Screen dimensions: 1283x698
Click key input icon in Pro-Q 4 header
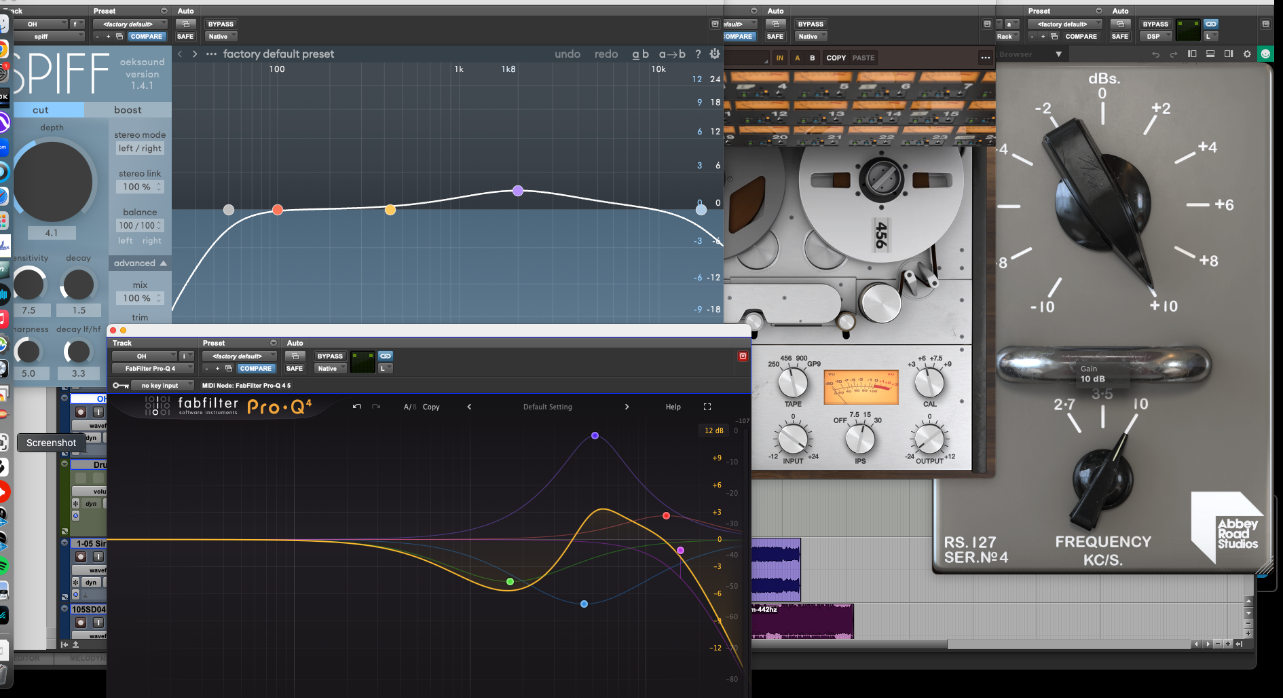121,386
